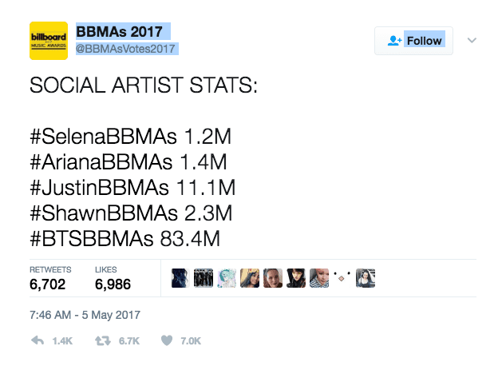Screen dimensions: 502x370
Task: Expand the tweet options chevron
Action: point(472,41)
